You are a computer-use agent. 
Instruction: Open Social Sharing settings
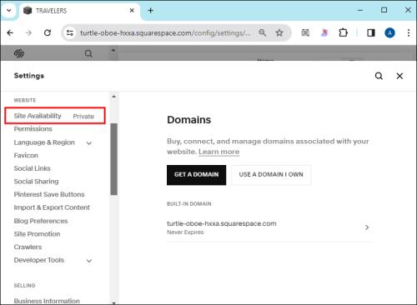pos(36,182)
